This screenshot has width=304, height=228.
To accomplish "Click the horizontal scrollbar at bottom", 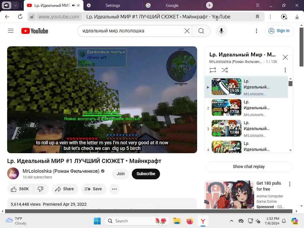I will pos(148,211).
